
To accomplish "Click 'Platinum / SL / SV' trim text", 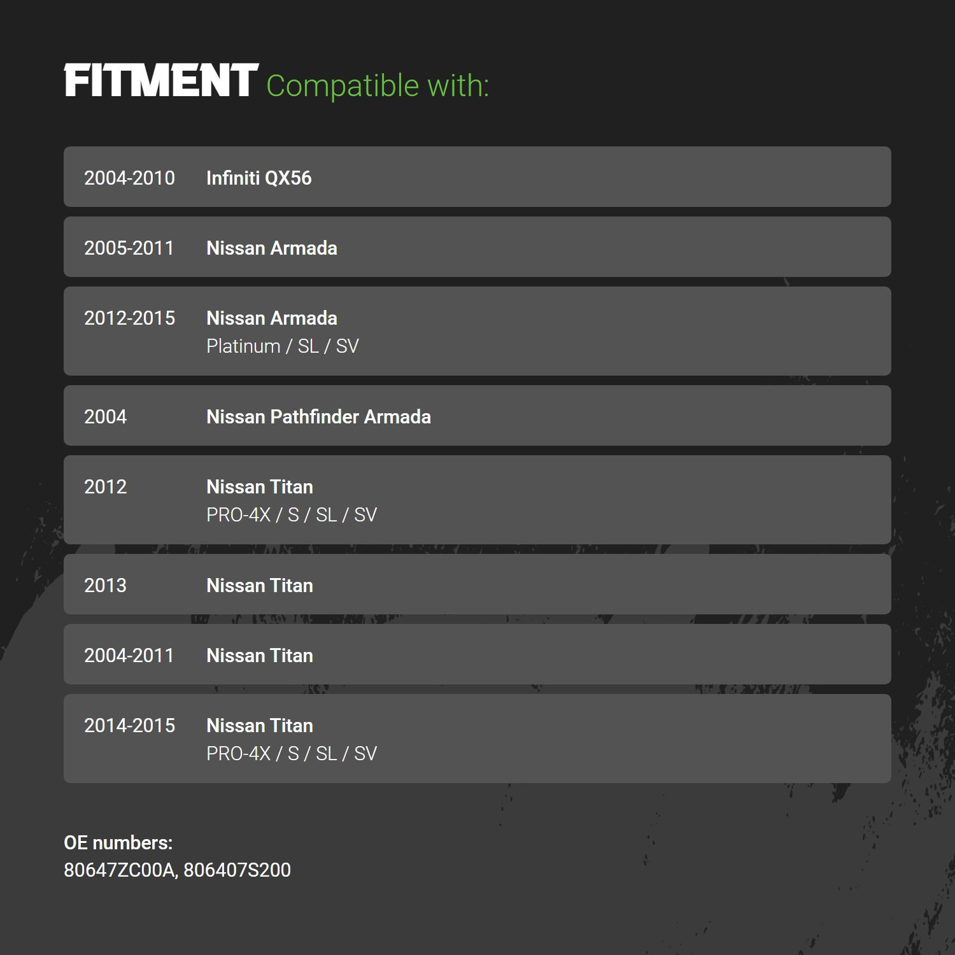I will (283, 346).
